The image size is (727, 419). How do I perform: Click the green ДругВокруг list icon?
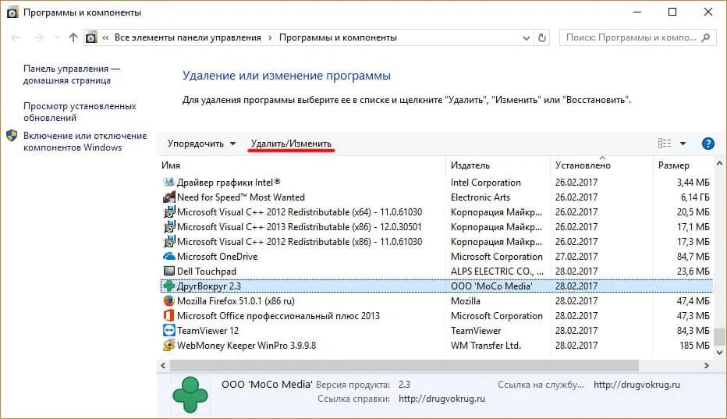point(169,286)
